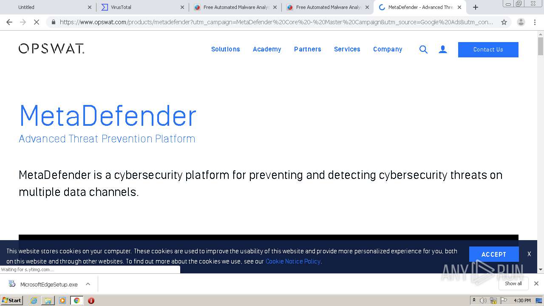
Task: Click the Chrome back arrow
Action: point(9,22)
